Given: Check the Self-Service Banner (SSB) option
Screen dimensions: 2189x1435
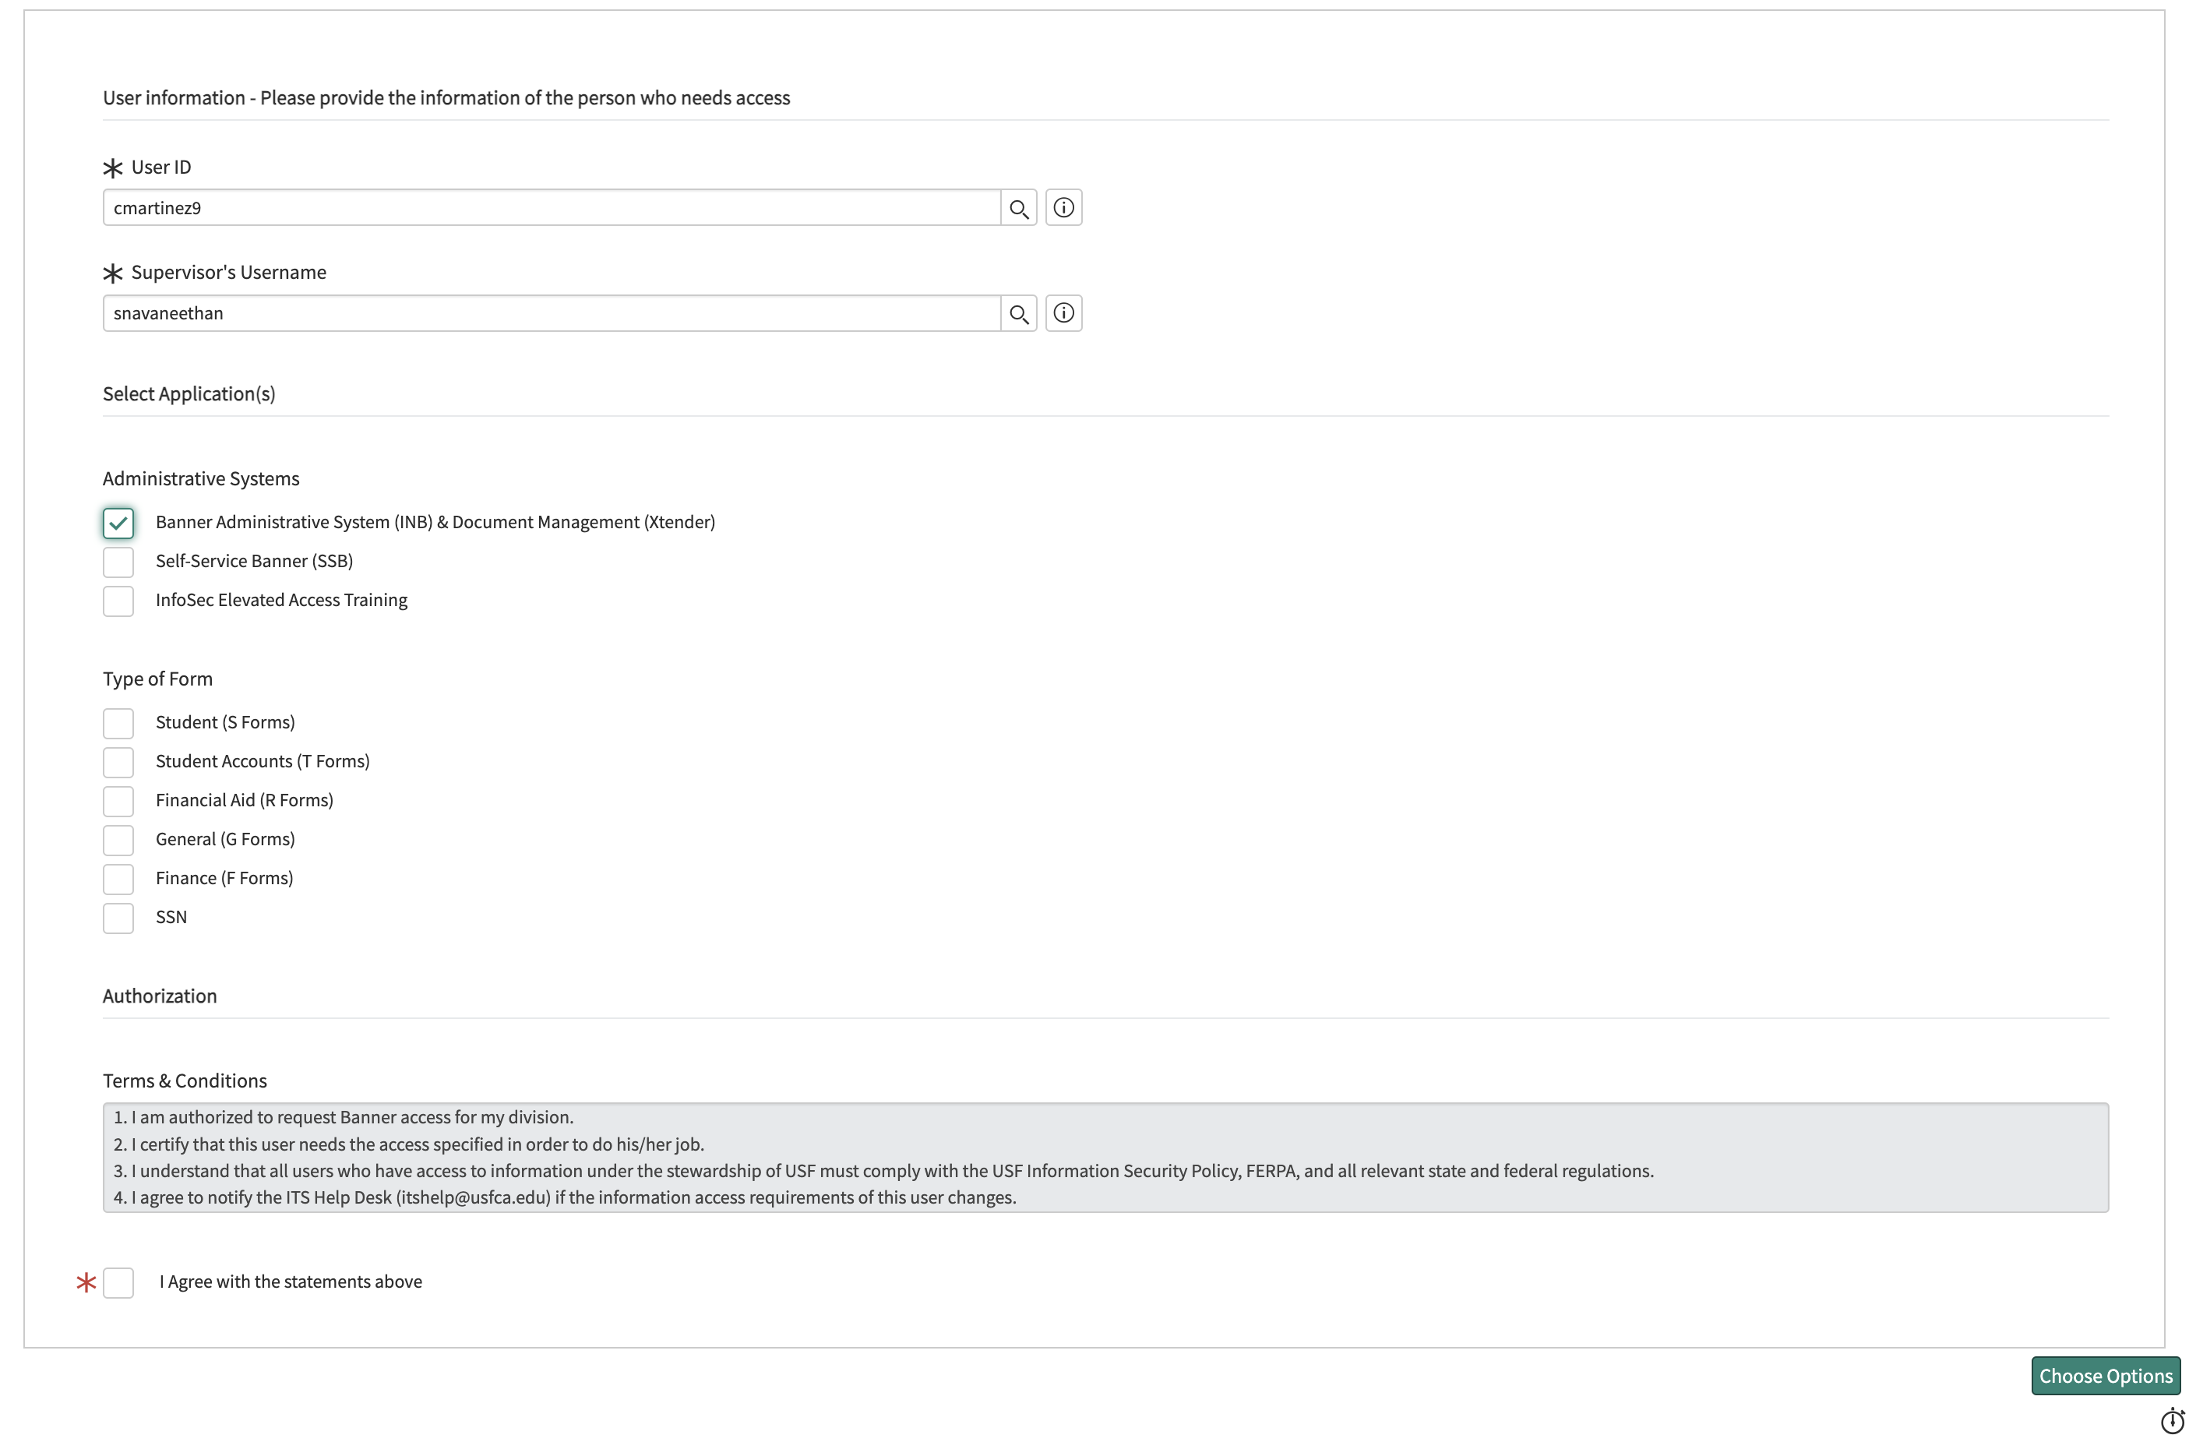Looking at the screenshot, I should pos(118,562).
